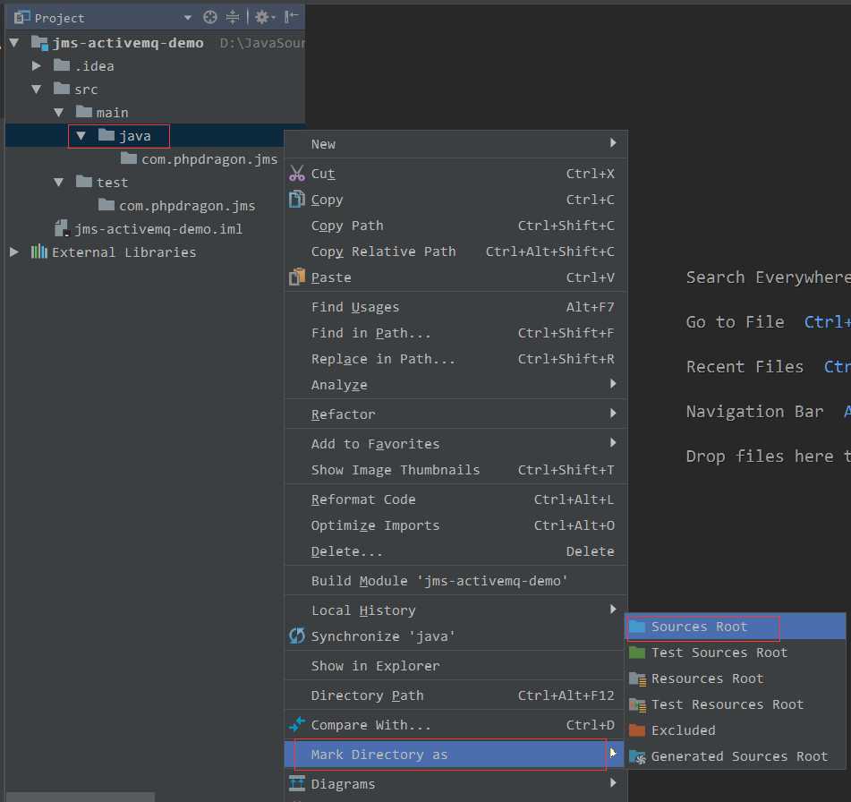Click the Copy icon in the context menu
Screen dimensions: 851x802
[x=297, y=200]
